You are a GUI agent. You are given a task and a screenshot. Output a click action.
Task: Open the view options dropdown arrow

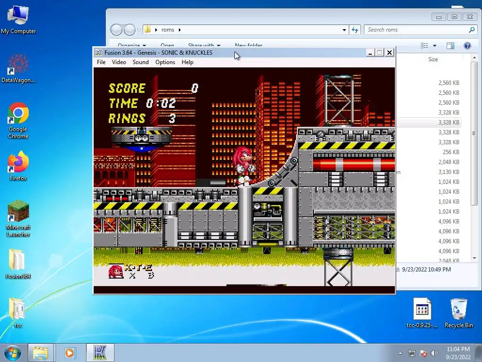pyautogui.click(x=434, y=46)
